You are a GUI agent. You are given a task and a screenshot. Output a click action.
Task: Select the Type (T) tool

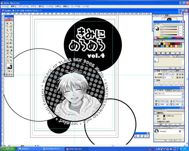tap(11, 30)
